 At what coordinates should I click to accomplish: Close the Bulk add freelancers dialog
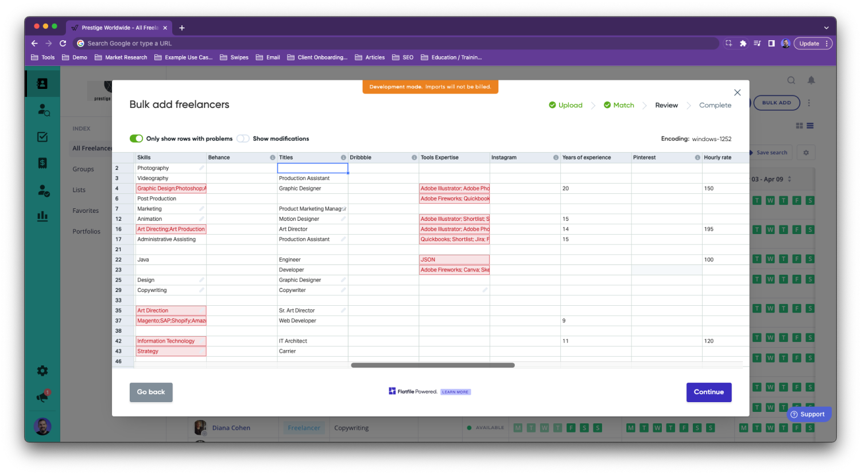[x=737, y=92]
